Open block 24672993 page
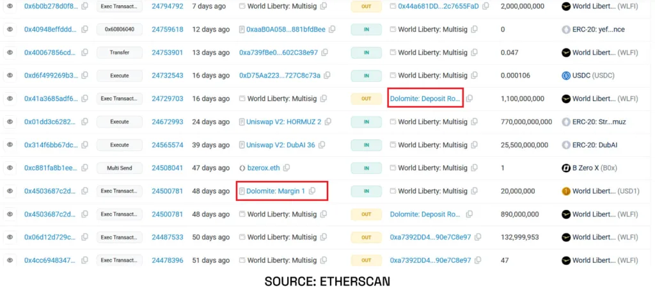 point(168,122)
